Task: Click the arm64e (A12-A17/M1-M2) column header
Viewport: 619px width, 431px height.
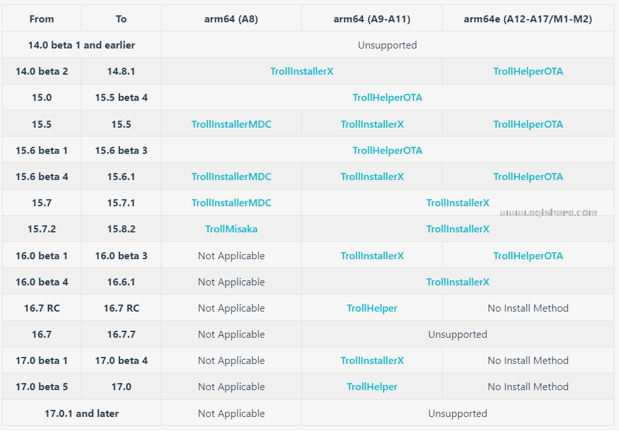Action: tap(528, 19)
